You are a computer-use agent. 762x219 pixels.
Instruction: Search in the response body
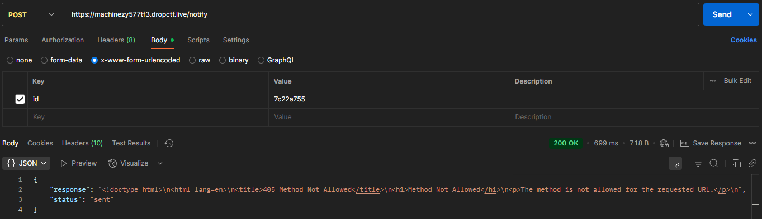coord(714,163)
